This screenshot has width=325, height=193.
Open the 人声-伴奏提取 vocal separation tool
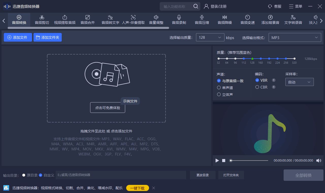(133, 20)
